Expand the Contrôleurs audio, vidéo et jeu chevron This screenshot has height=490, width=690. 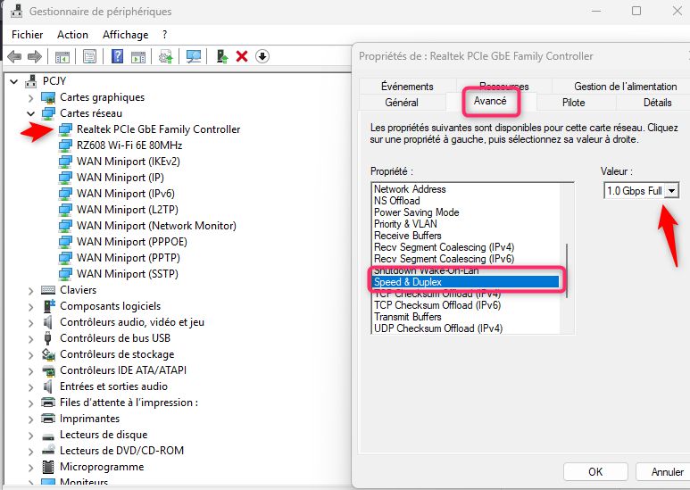[x=31, y=323]
